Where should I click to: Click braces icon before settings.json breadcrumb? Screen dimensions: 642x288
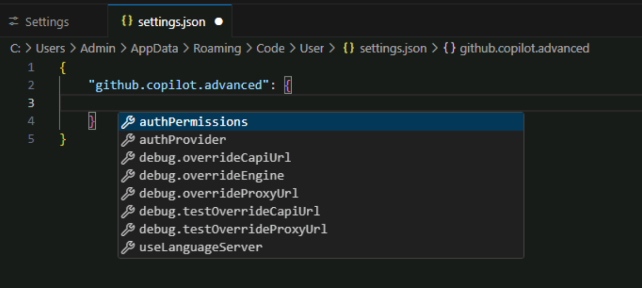click(349, 48)
